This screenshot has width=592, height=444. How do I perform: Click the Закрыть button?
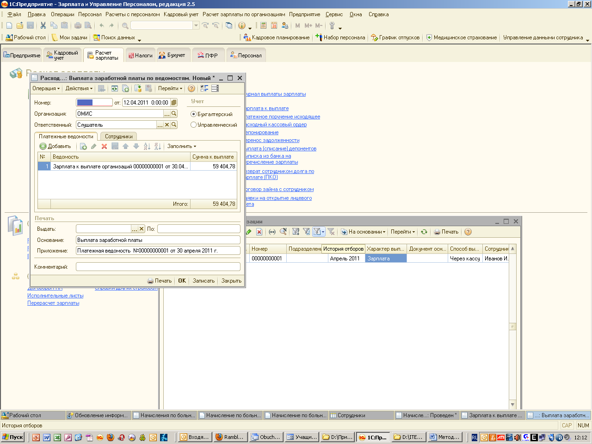click(x=231, y=281)
